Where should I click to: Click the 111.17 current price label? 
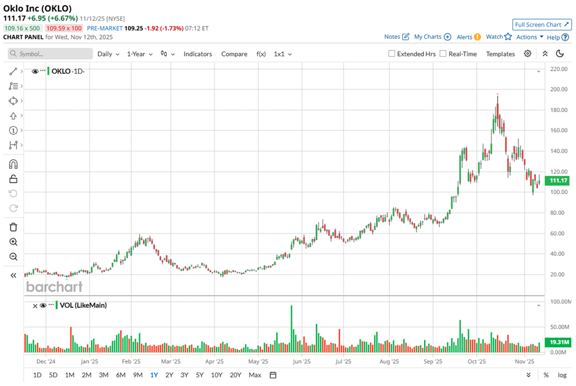(558, 180)
